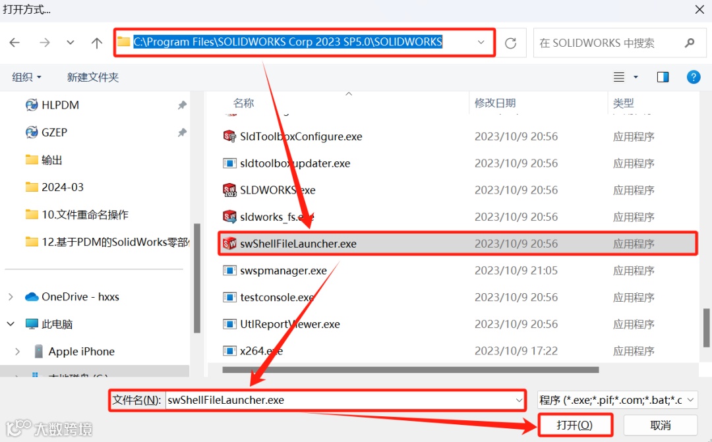Image resolution: width=712 pixels, height=442 pixels.
Task: Click the swspmanager.exe date 2023/10/9 21:05
Action: [516, 271]
